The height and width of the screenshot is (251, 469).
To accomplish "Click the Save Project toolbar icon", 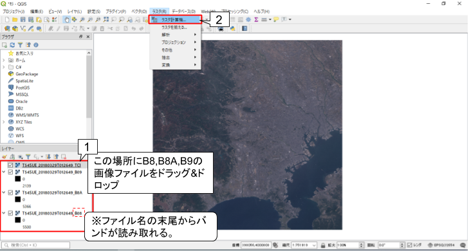I will tap(23, 19).
